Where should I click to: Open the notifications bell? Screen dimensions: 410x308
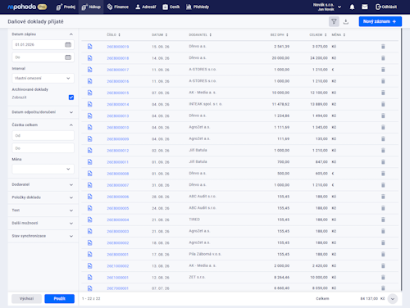click(x=352, y=7)
